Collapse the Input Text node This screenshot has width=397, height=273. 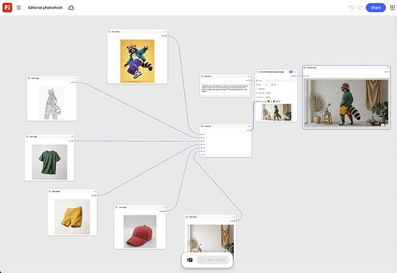[x=248, y=76]
